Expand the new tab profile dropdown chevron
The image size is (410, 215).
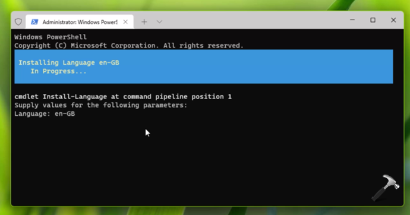coord(159,22)
